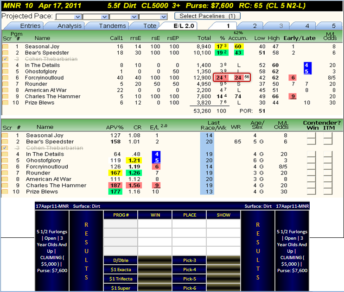Uncheck Cohen Thebarbarian scratch box in lower table
The height and width of the screenshot is (292, 344).
coord(5,148)
